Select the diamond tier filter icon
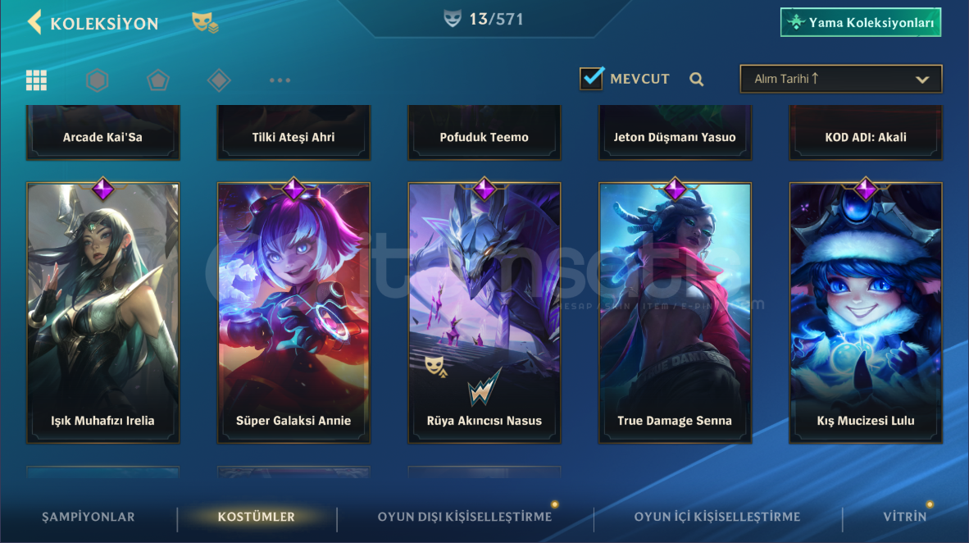The height and width of the screenshot is (543, 969). [219, 80]
